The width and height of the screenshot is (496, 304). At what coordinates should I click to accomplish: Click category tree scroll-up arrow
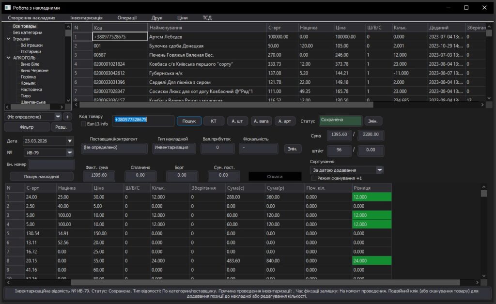click(x=68, y=26)
